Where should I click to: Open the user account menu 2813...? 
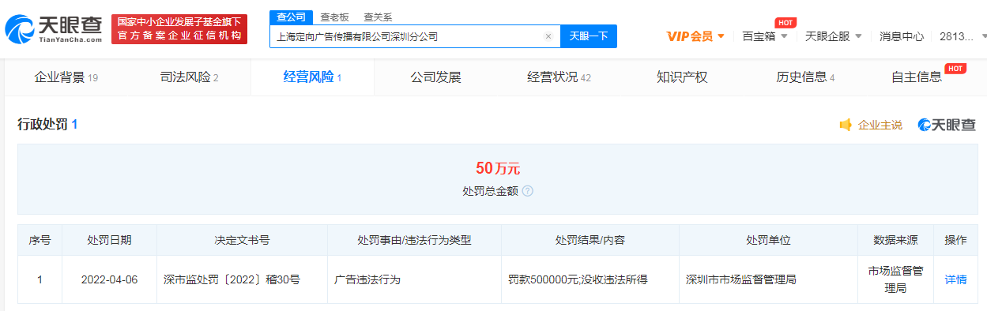tap(963, 36)
